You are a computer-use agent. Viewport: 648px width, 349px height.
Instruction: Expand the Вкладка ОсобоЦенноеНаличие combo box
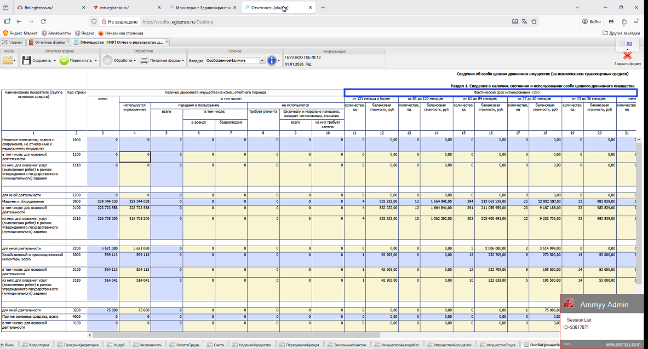pos(262,61)
